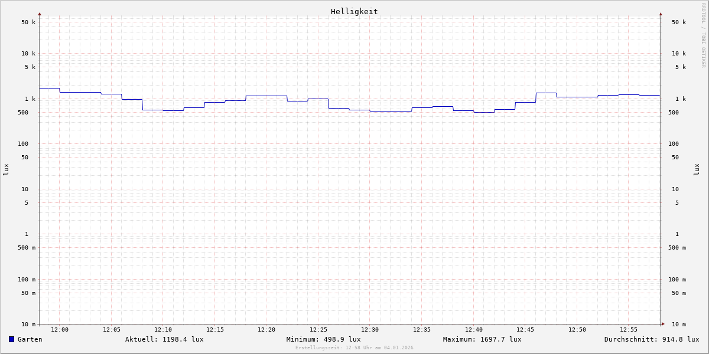Screen dimensions: 709x354
Task: Click the Helligkeit chart title
Action: (354, 11)
